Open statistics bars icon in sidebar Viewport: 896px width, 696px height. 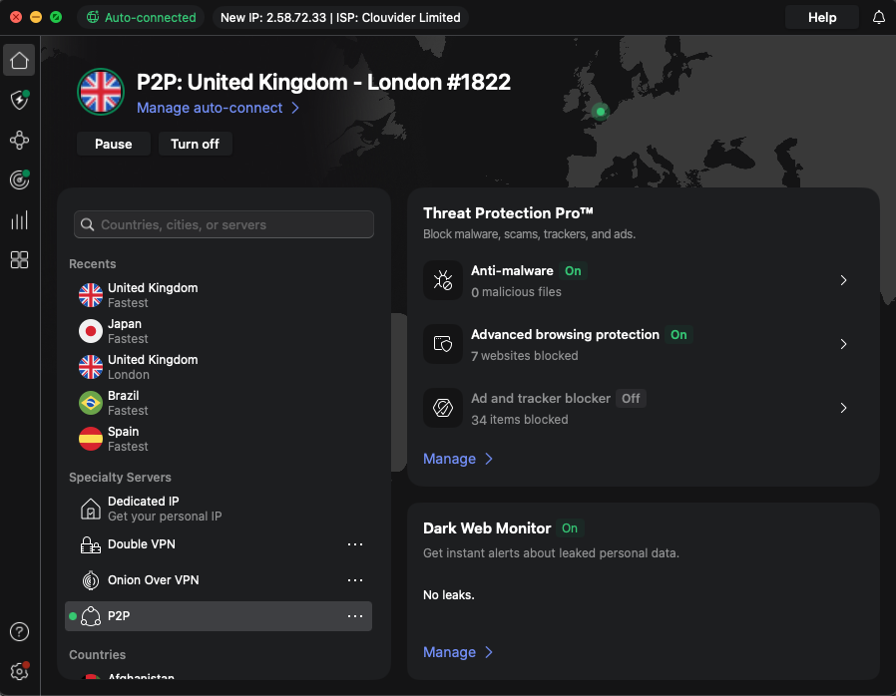[x=19, y=219]
